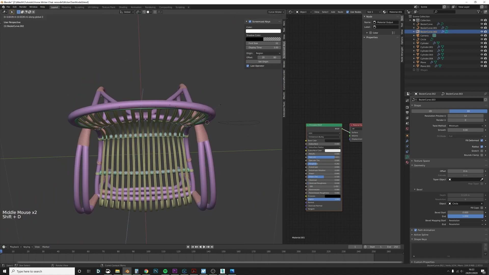Screen dimensions: 489x275
Task: Uncheck the Radius checkbox
Action: pyautogui.click(x=482, y=147)
